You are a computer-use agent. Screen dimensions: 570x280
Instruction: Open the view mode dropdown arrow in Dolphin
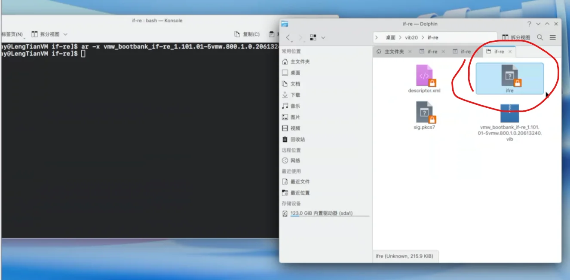click(323, 38)
